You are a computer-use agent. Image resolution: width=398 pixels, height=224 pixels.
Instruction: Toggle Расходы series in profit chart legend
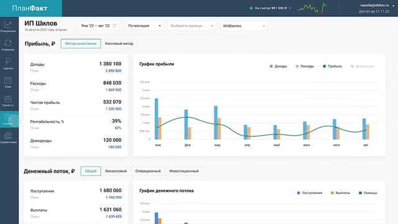tap(305, 67)
